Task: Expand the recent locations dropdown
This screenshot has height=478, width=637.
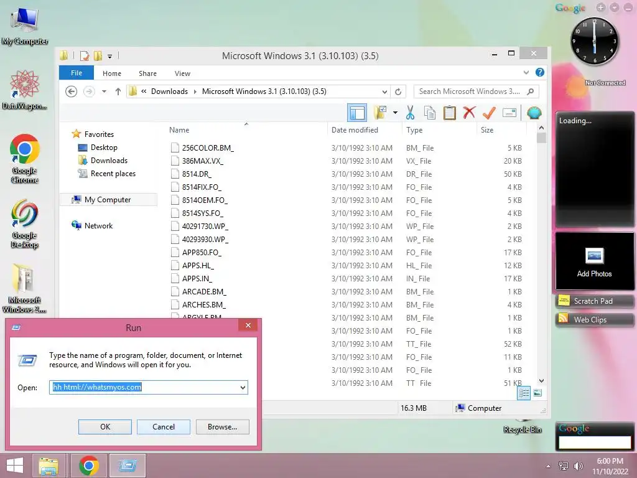Action: (104, 91)
